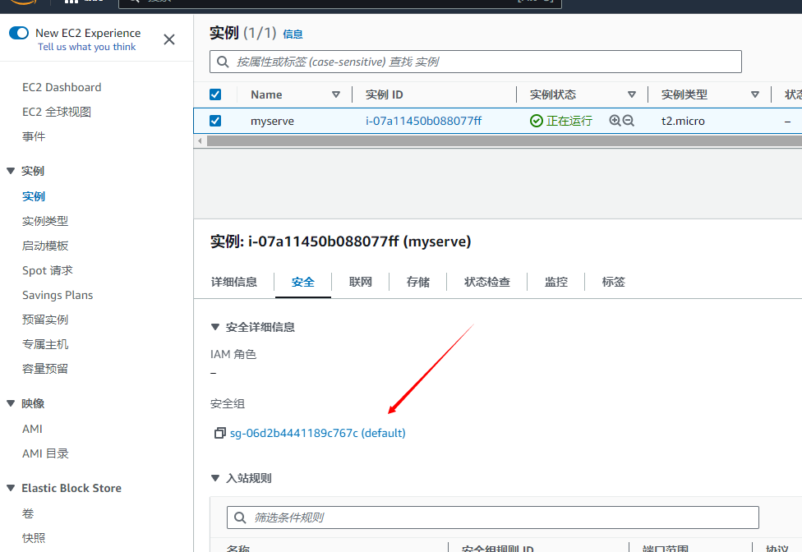
Task: Toggle the New EC2 Experience switch
Action: pos(19,34)
